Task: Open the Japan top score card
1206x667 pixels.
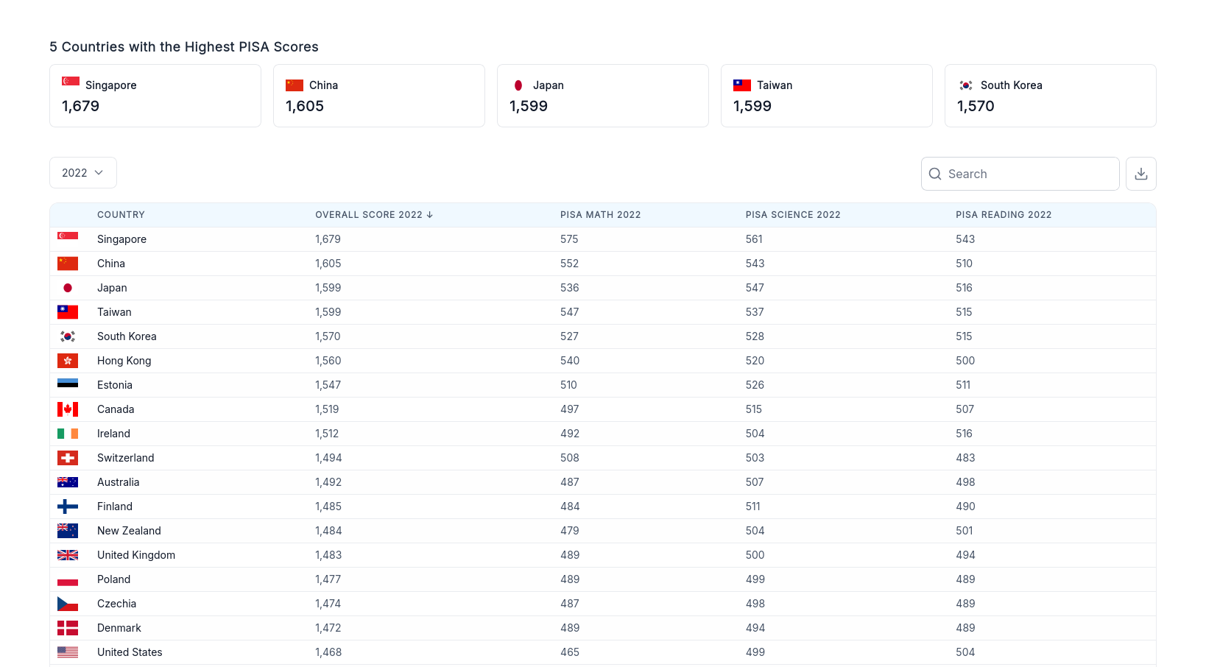Action: click(603, 96)
